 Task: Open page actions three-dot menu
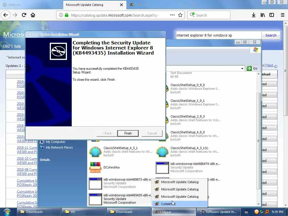(x=172, y=15)
